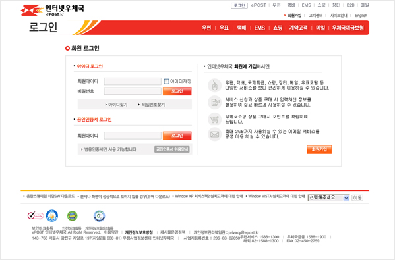Click EMS in the top utility links
395x260 pixels.
click(x=307, y=5)
